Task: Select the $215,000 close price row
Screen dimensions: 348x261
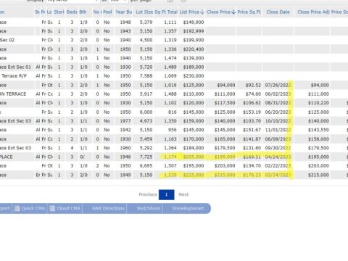Action: click(174, 175)
